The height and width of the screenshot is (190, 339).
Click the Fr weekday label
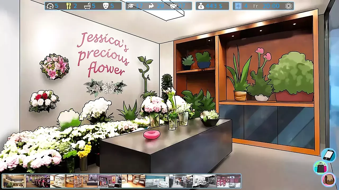(x=255, y=6)
